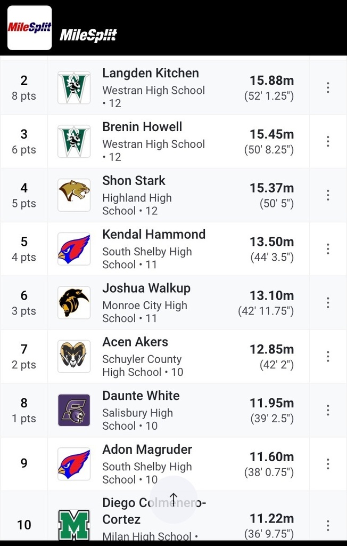Select Schuyler County ram logo

click(x=74, y=357)
